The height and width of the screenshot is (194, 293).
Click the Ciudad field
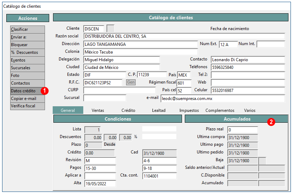click(122, 67)
